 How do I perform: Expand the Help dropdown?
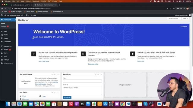(x=185, y=18)
